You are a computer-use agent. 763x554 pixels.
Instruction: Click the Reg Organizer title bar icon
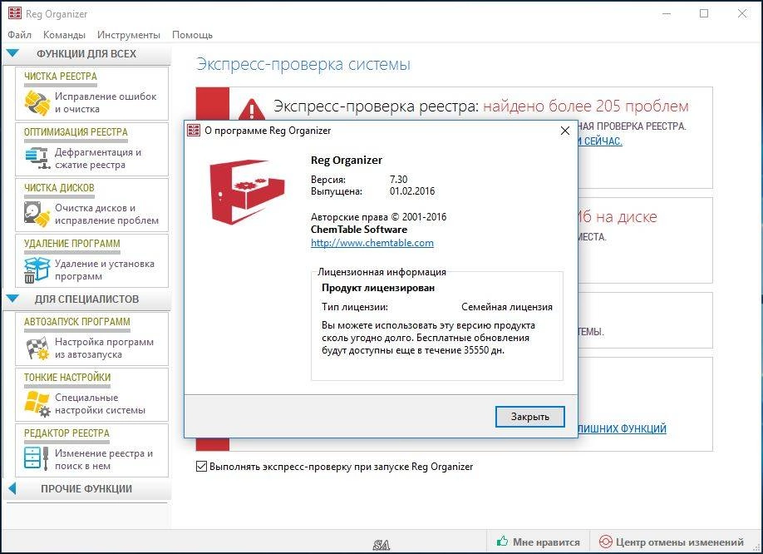[15, 13]
